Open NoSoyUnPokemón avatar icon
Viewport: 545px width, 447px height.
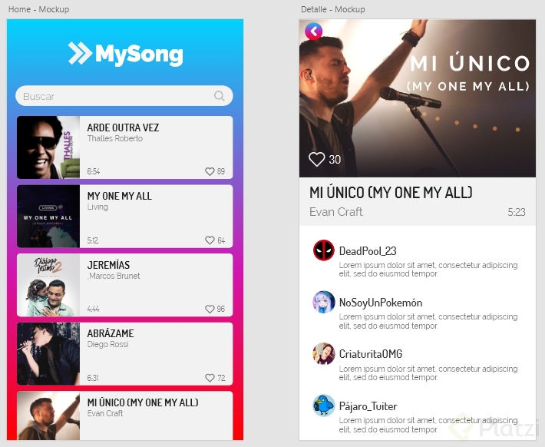coord(324,302)
